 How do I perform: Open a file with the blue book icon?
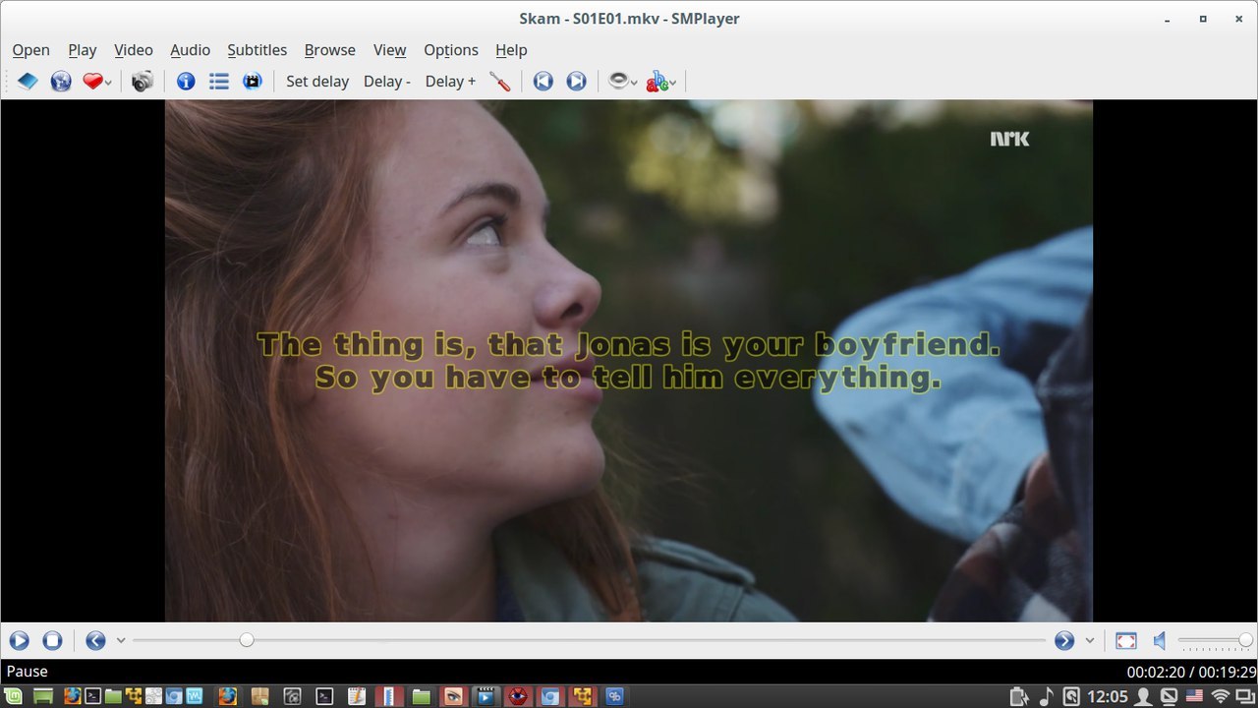pyautogui.click(x=28, y=82)
